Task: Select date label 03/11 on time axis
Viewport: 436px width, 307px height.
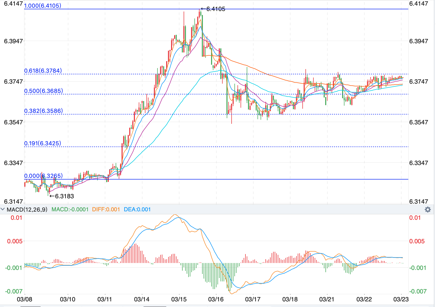Action: point(105,299)
